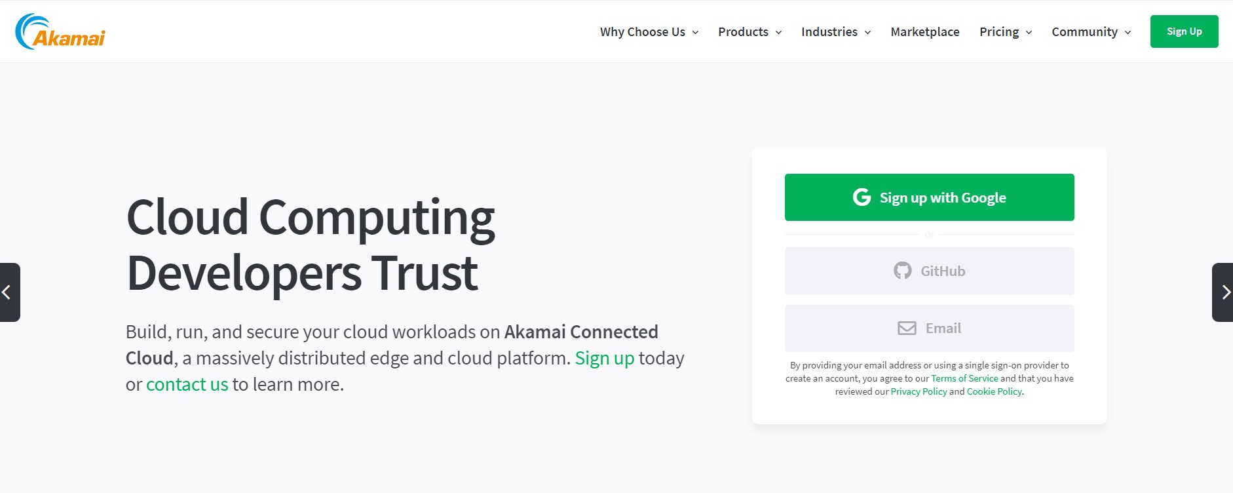Click the Cookie Policy link

tap(995, 391)
